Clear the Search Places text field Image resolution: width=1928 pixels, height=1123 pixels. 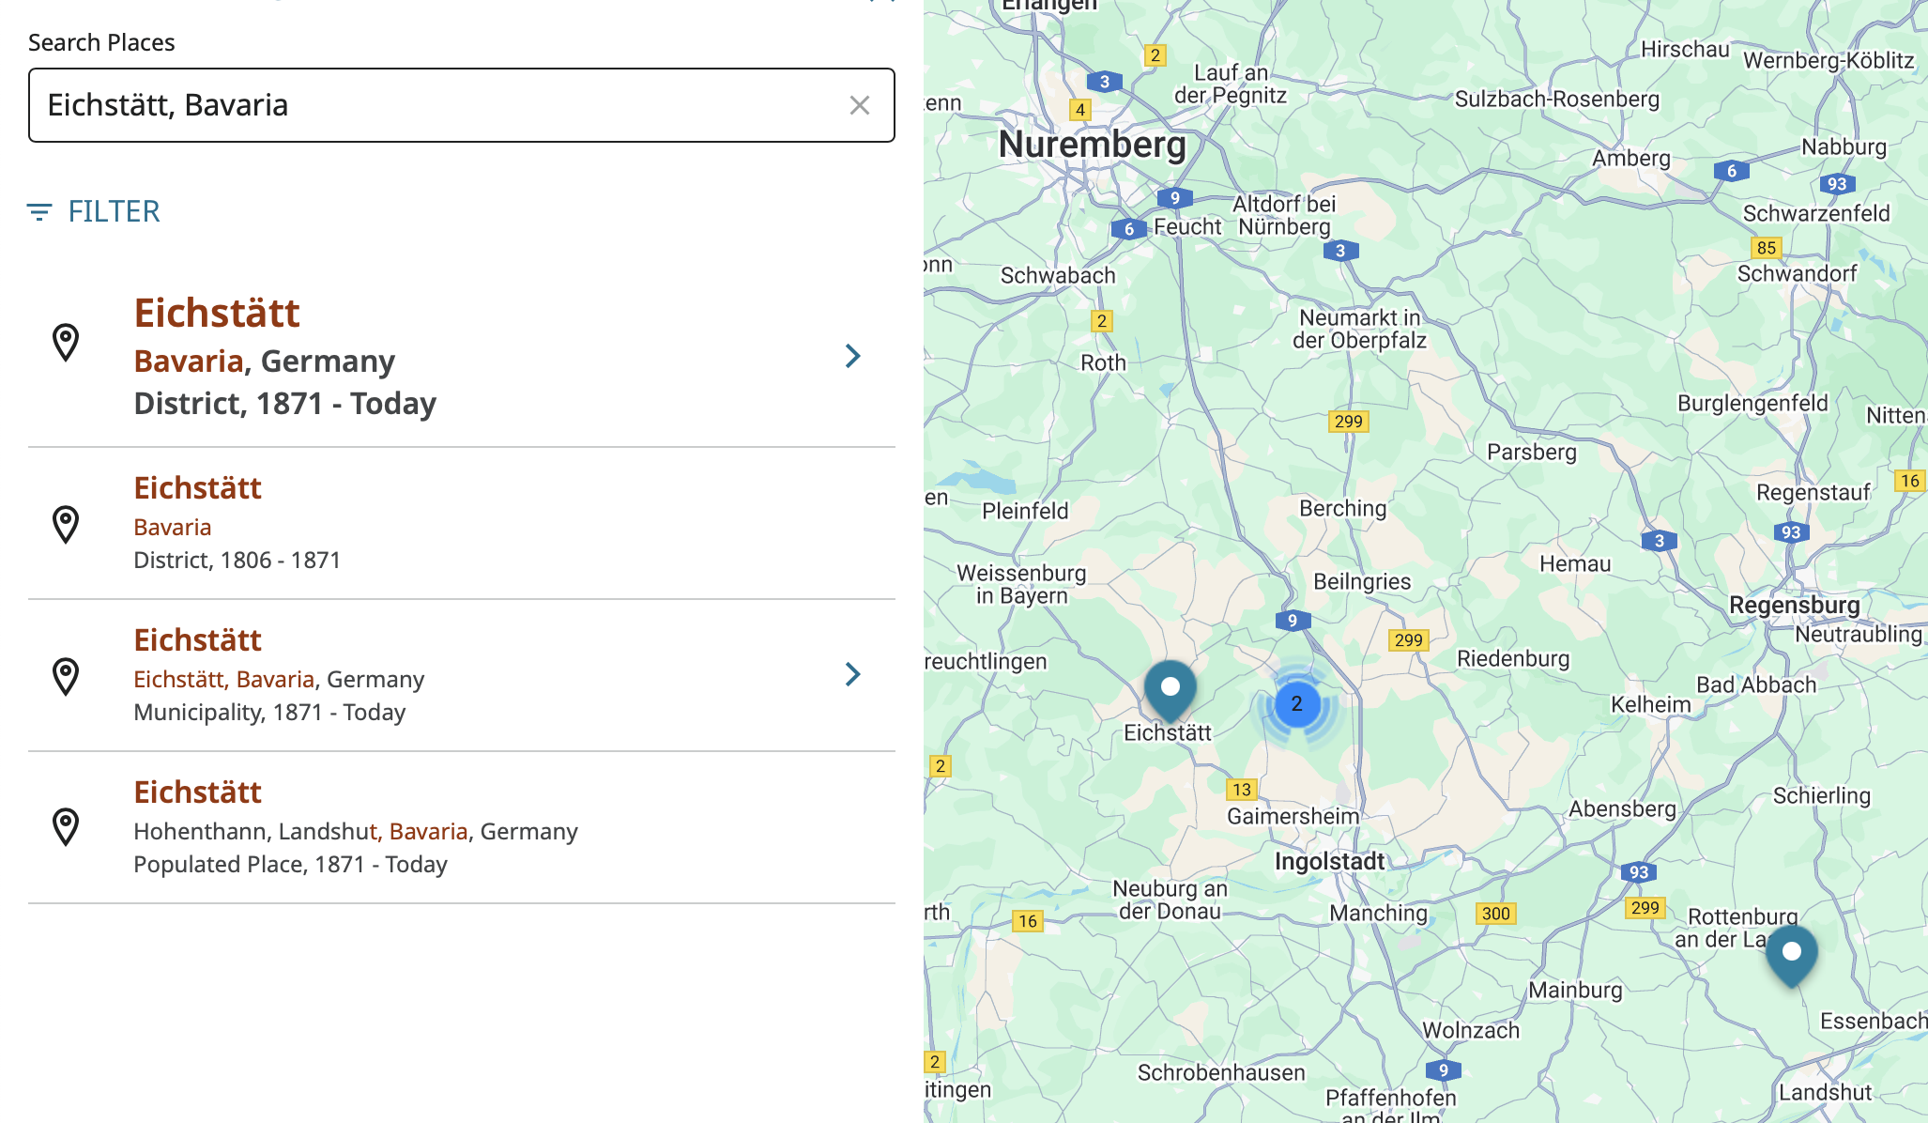pyautogui.click(x=859, y=105)
